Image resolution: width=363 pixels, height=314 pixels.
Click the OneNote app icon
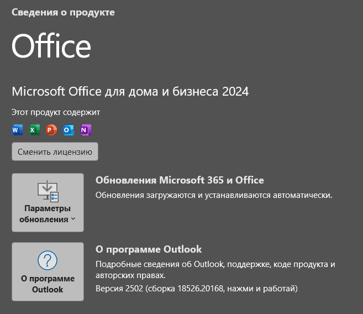(86, 130)
